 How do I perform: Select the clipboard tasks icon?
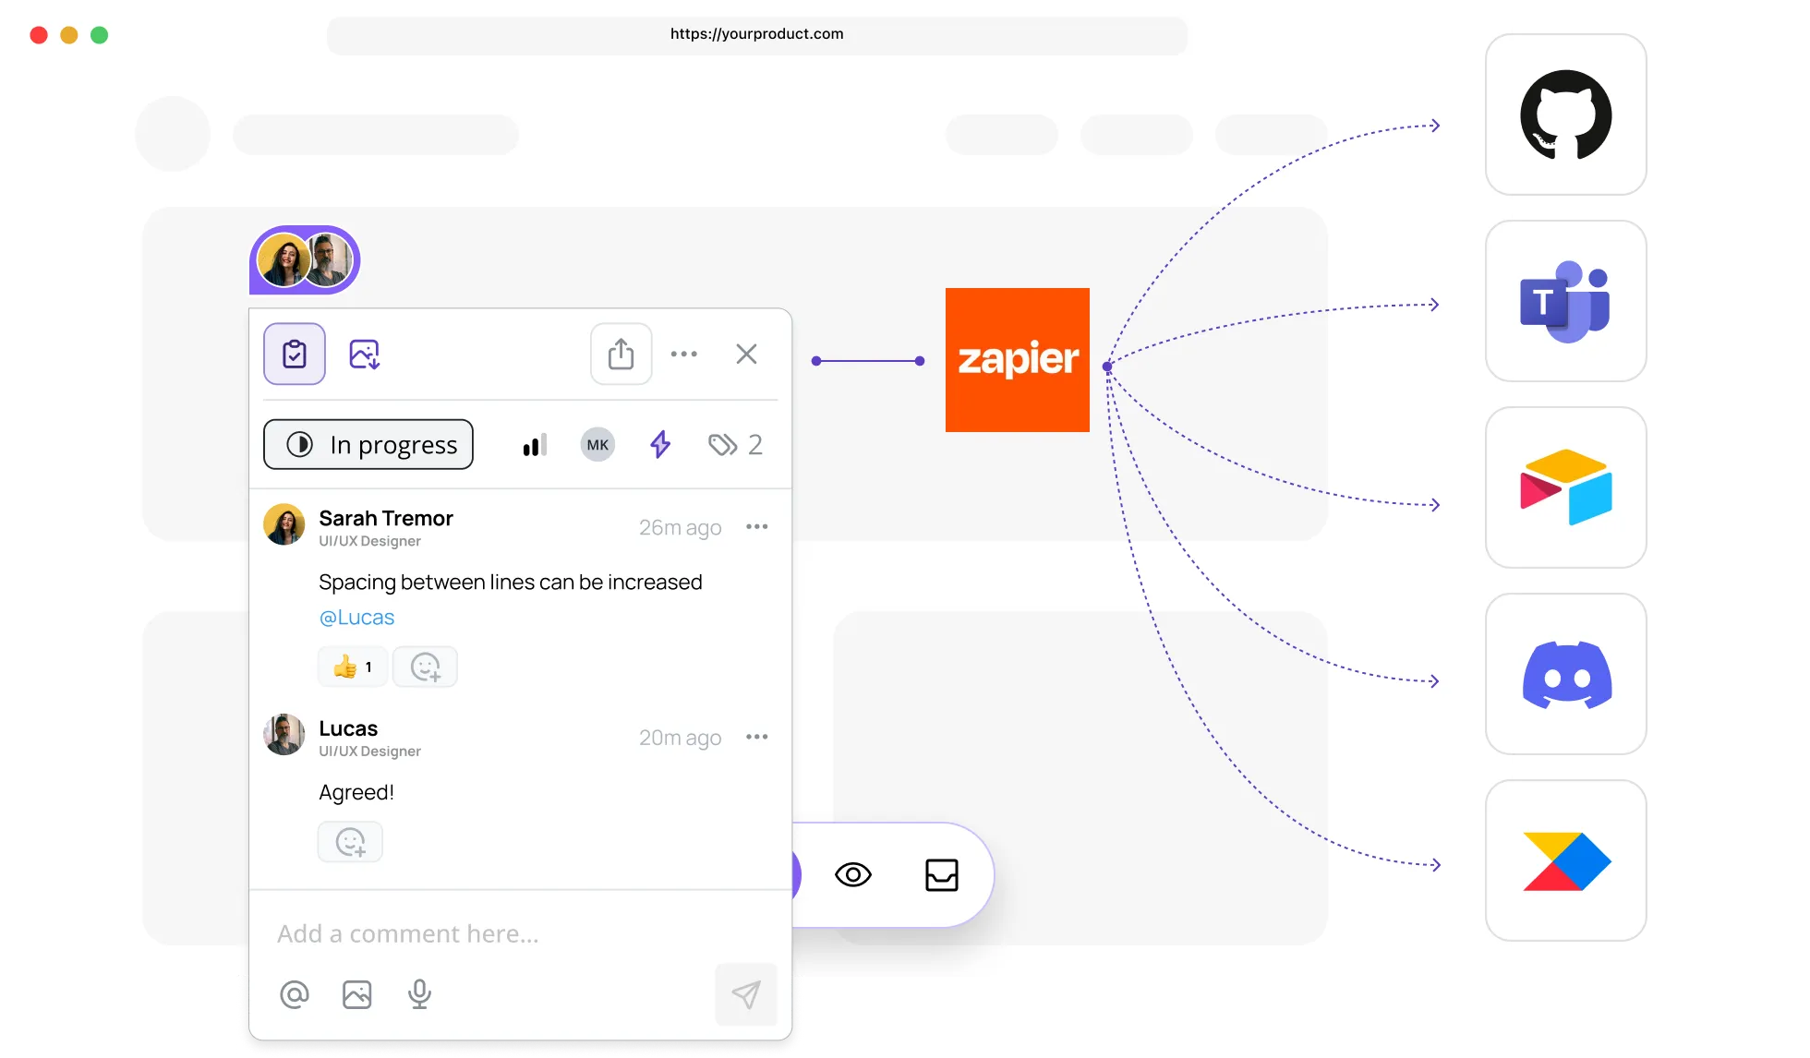tap(294, 354)
